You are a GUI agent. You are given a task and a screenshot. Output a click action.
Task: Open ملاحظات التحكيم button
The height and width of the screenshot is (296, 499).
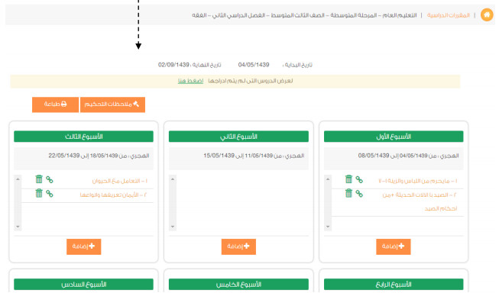[x=112, y=105]
